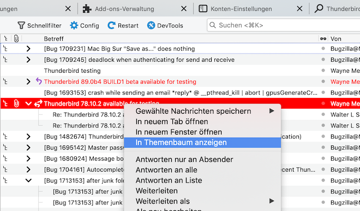Image resolution: width=360 pixels, height=211 pixels.
Task: Choose Antworten an Liste
Action: pos(202,180)
